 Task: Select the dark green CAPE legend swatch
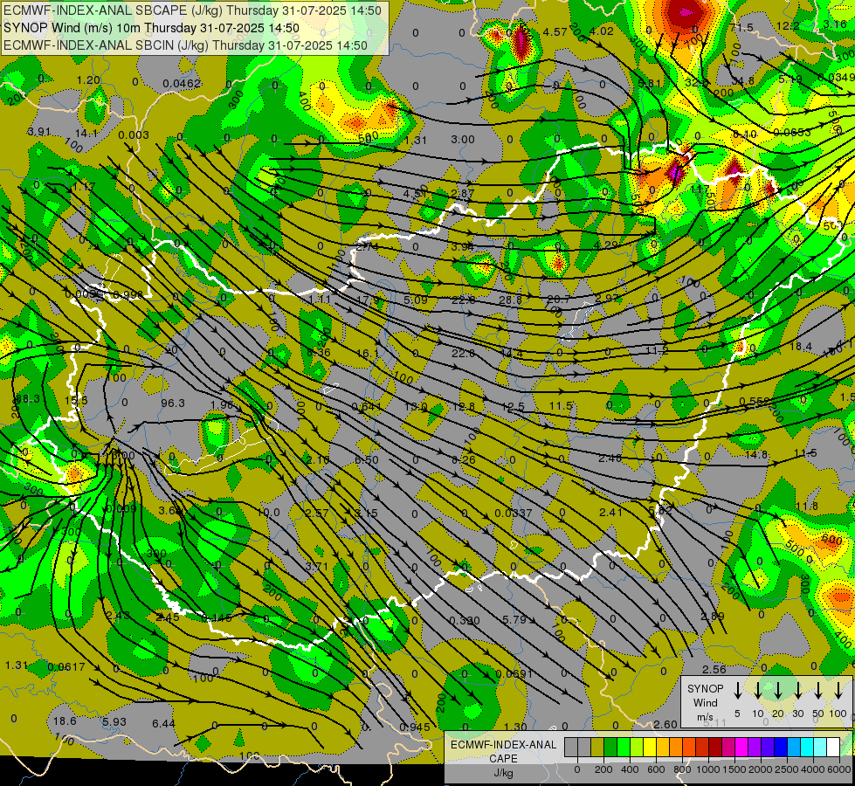click(x=610, y=747)
